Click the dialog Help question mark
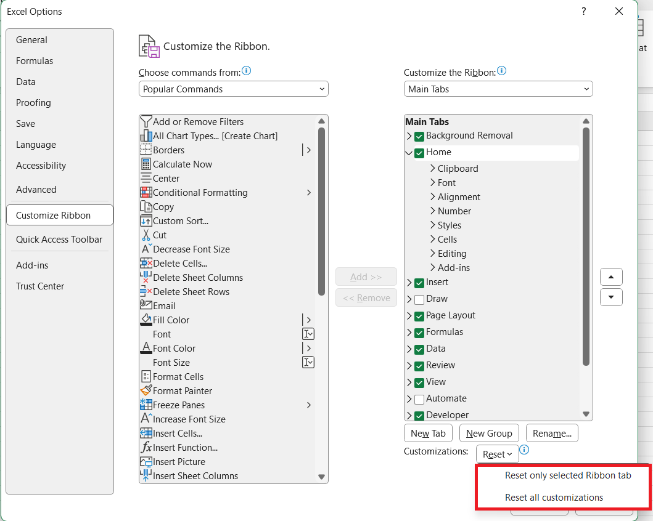Viewport: 653px width, 521px height. coord(584,11)
